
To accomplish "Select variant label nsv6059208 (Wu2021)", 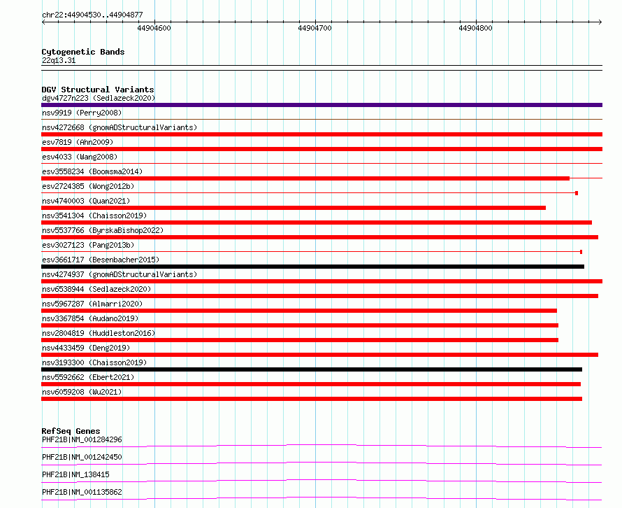I will [82, 392].
